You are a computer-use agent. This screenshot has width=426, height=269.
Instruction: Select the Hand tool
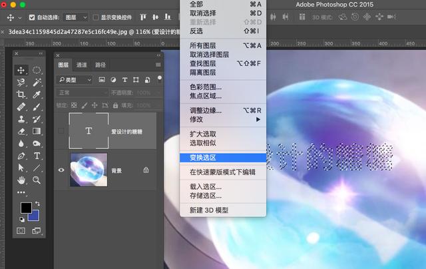point(21,180)
